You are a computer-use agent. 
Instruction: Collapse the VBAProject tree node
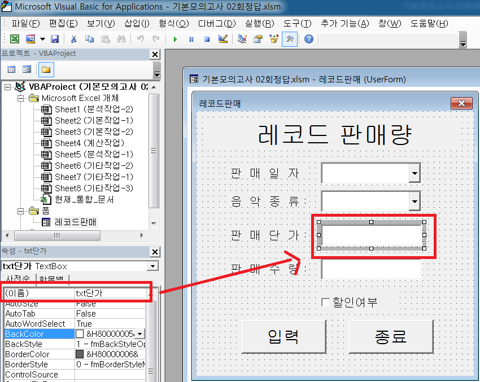(8, 87)
